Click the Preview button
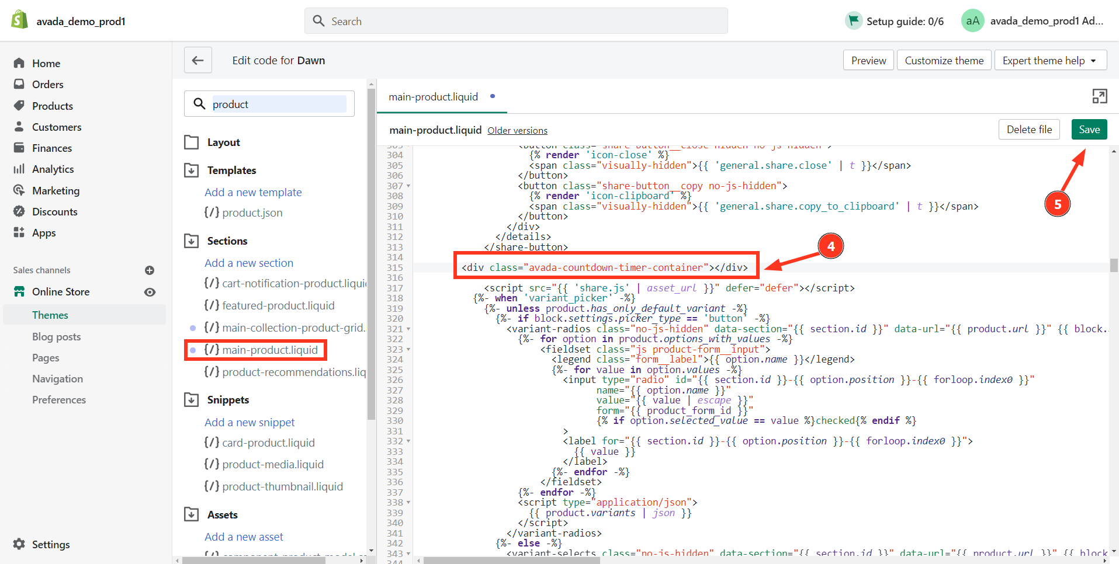 tap(868, 60)
